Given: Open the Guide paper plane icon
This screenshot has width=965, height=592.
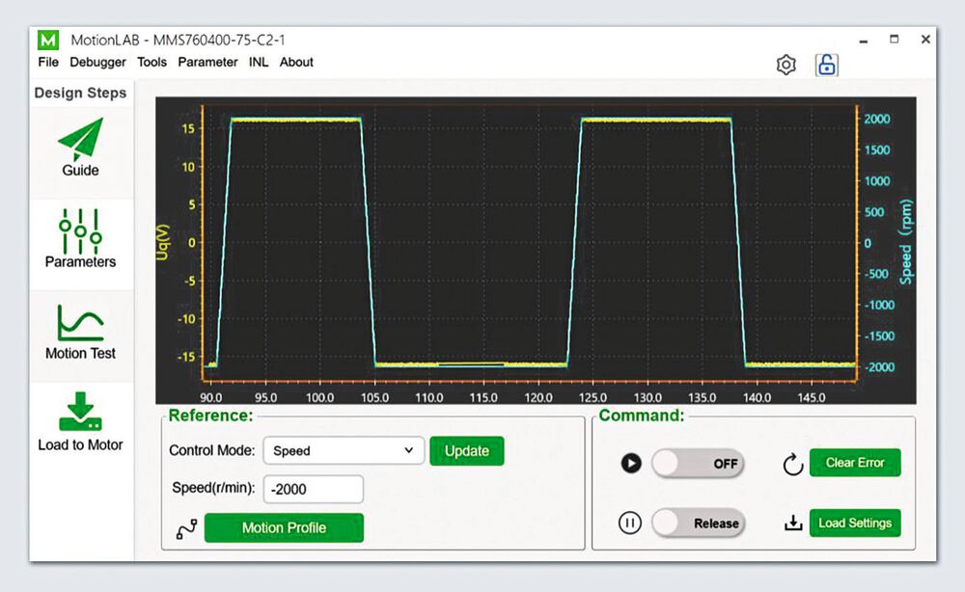Looking at the screenshot, I should [80, 140].
